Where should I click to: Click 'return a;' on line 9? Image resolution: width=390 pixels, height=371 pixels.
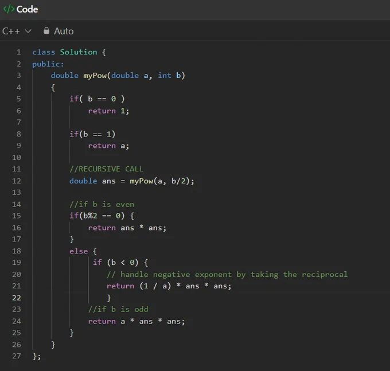point(108,146)
